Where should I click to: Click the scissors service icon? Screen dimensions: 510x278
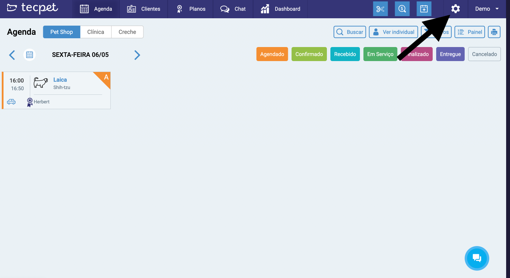380,9
